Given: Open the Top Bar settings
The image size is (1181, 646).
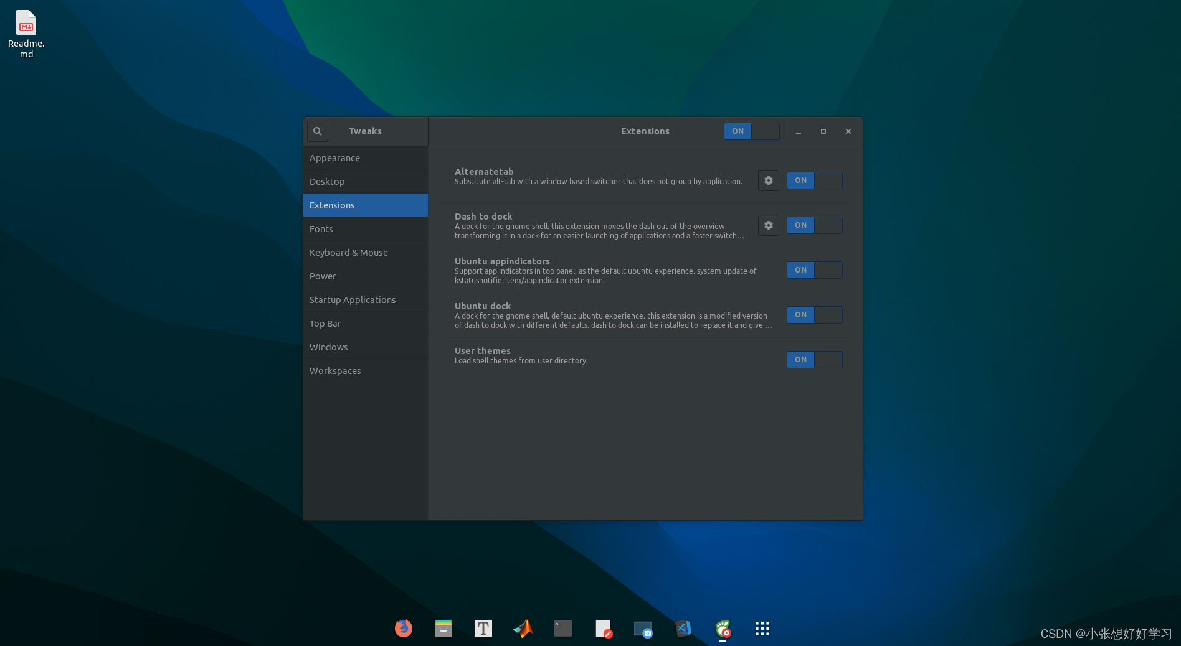Looking at the screenshot, I should pos(366,324).
